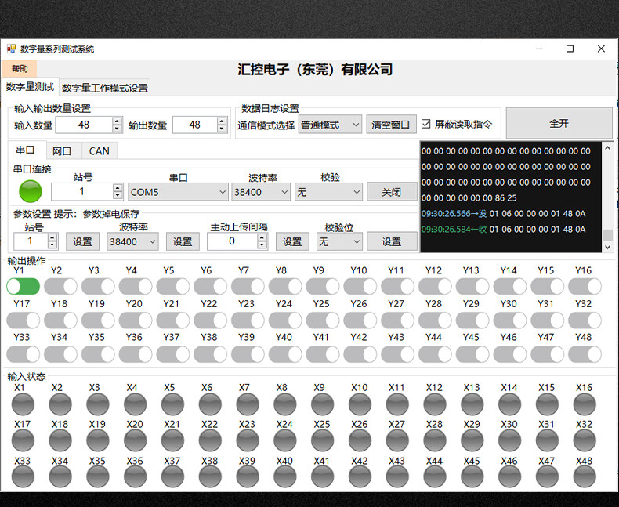
Task: Click the X1 input status lamp
Action: [x=23, y=404]
